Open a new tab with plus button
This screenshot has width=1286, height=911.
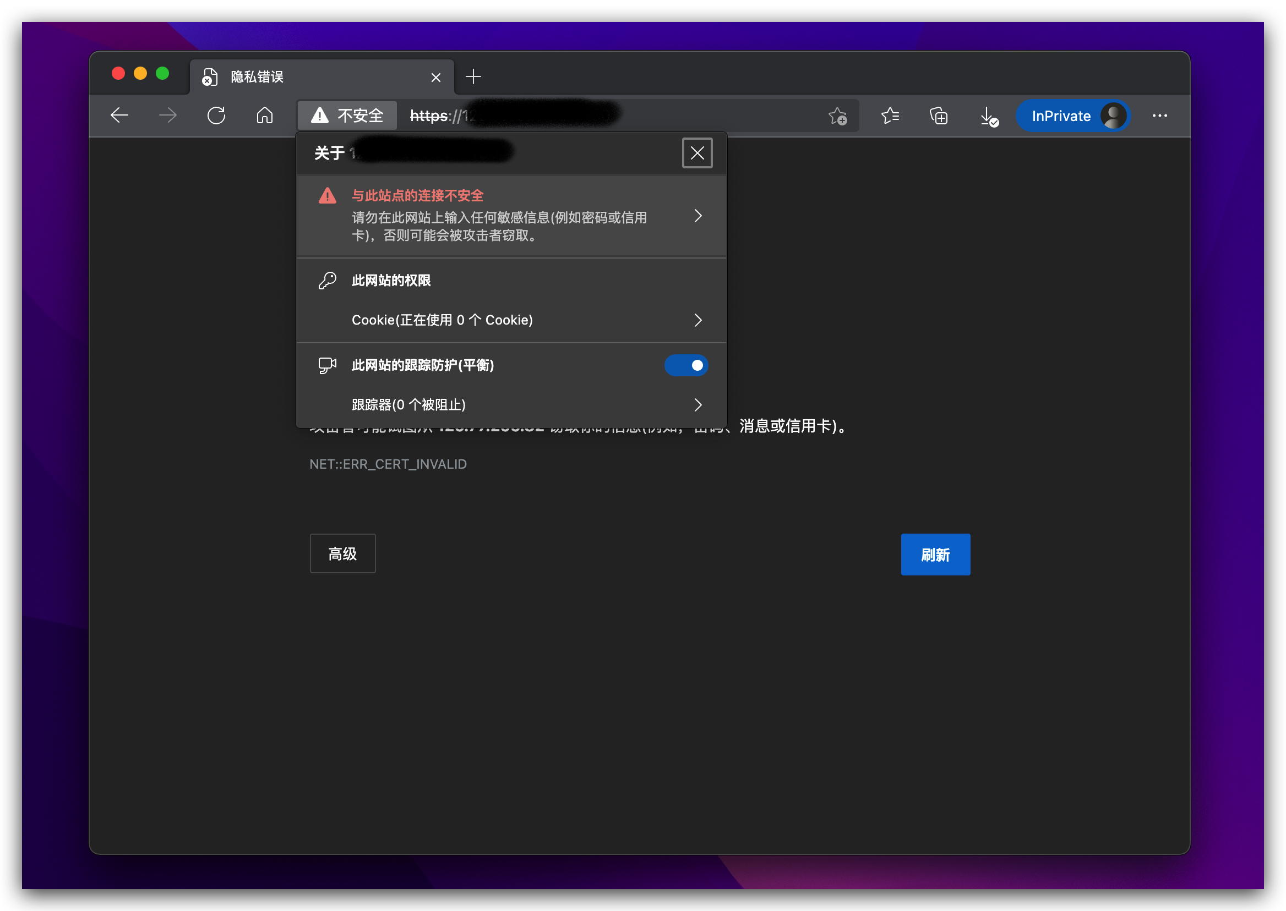pyautogui.click(x=473, y=77)
